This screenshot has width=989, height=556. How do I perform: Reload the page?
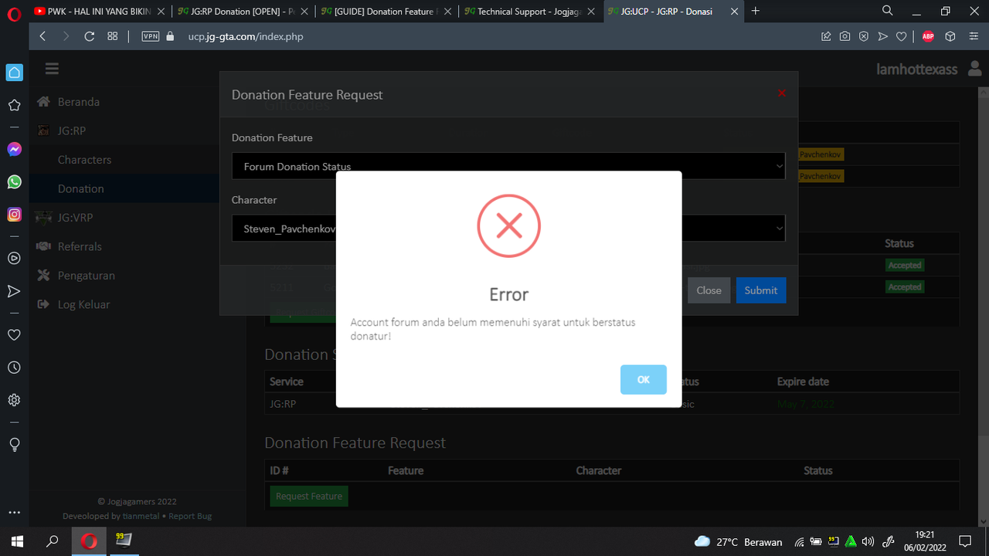pyautogui.click(x=90, y=36)
